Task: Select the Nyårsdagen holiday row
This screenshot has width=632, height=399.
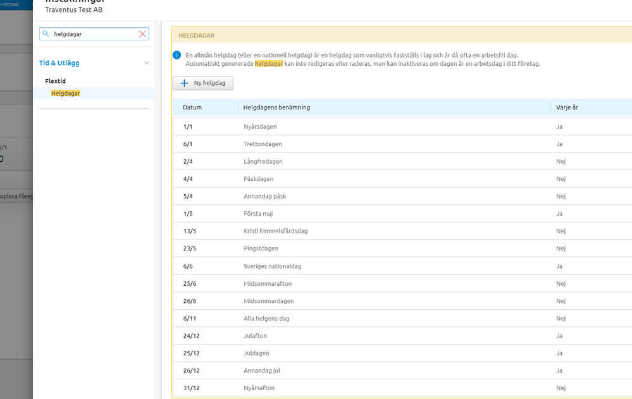Action: pyautogui.click(x=260, y=126)
